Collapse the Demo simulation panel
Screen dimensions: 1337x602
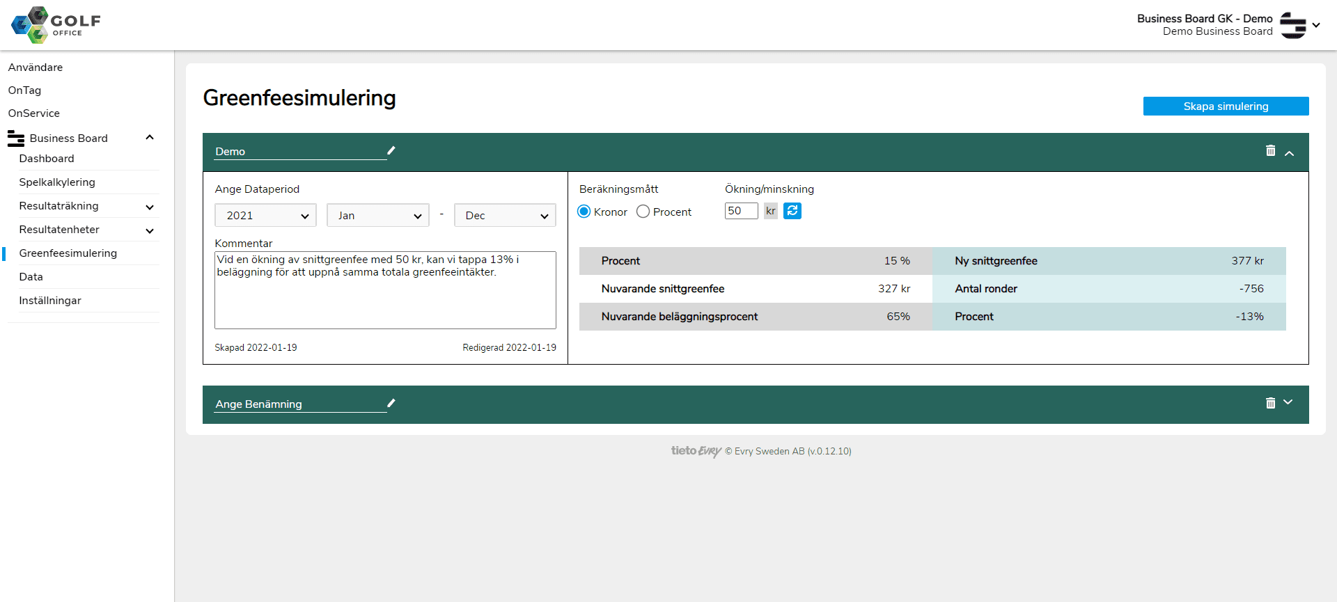(1290, 153)
